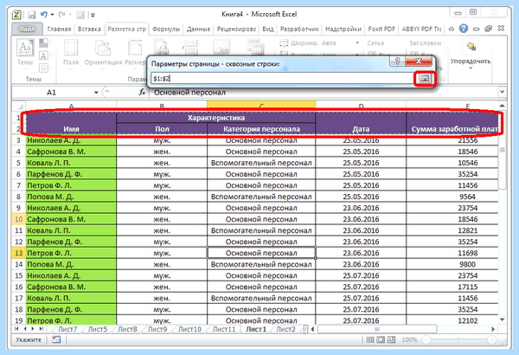Click the vertical scrollbar down arrow
This screenshot has width=519, height=355.
coord(502,319)
